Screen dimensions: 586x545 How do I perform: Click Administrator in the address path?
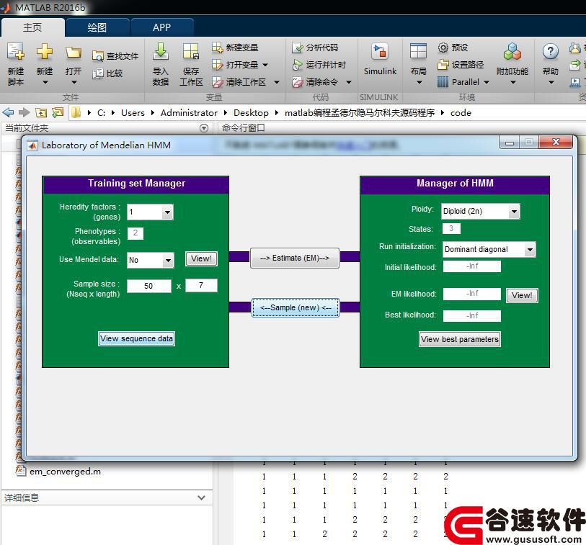coord(189,113)
